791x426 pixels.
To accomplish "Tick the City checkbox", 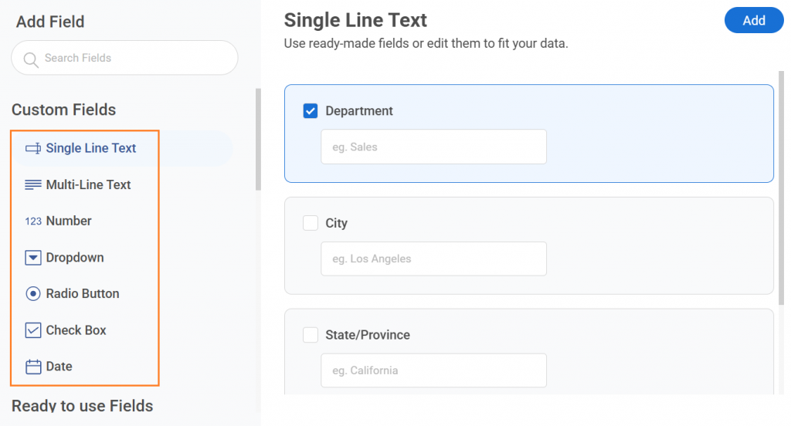I will point(311,223).
